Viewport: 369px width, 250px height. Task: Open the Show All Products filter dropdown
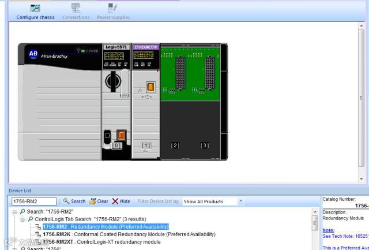241,202
